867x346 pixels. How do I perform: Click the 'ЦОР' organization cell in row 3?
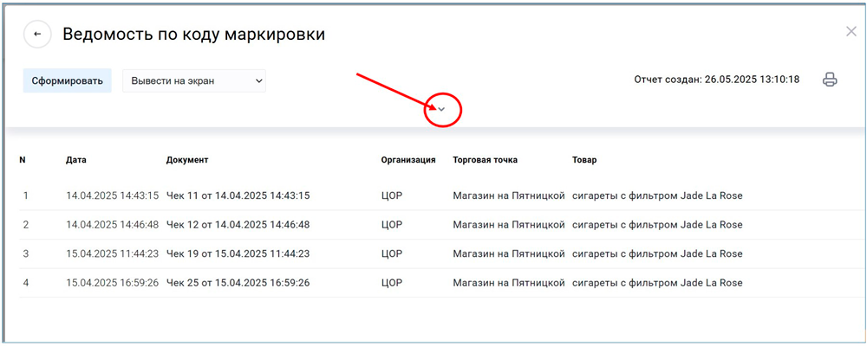point(392,254)
